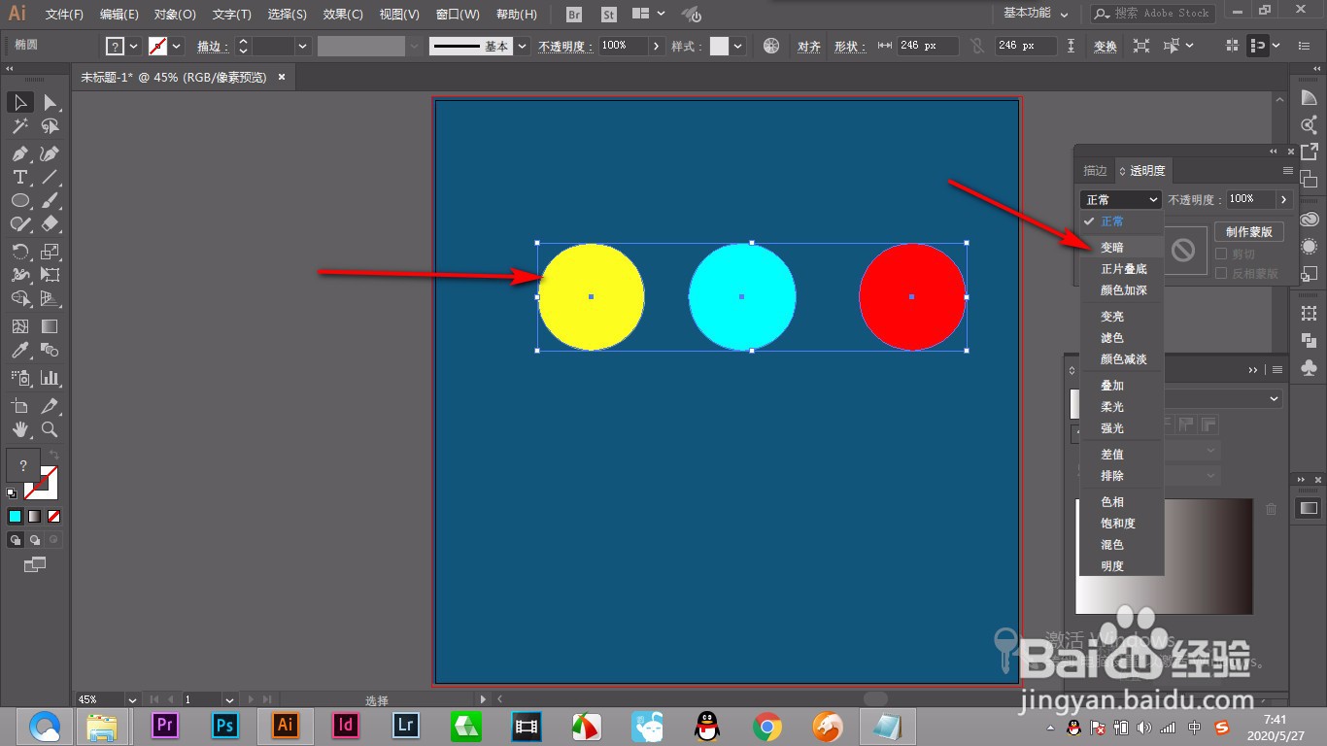Open Photoshop from the taskbar
The height and width of the screenshot is (746, 1327).
click(225, 725)
